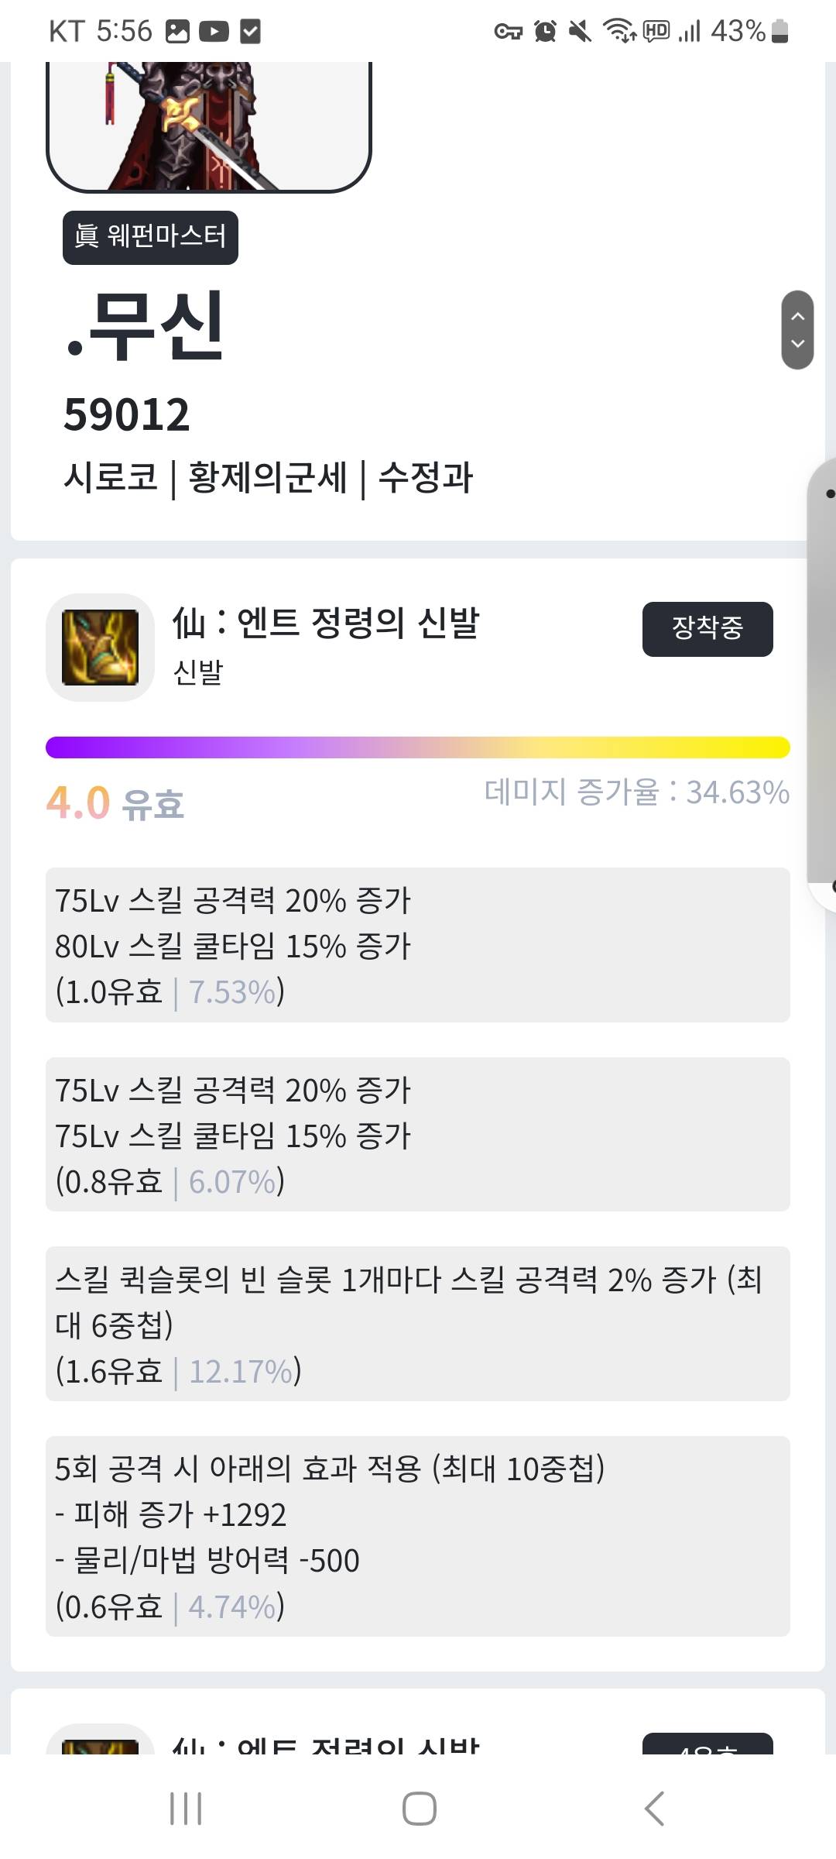This screenshot has width=836, height=1859.
Task: Tap the muted sound status icon
Action: (580, 32)
